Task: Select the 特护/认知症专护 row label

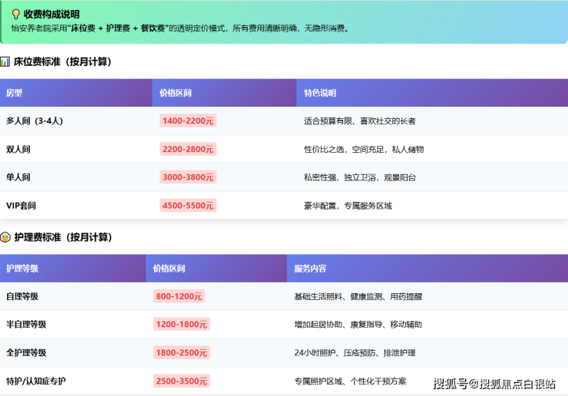Action: point(36,381)
